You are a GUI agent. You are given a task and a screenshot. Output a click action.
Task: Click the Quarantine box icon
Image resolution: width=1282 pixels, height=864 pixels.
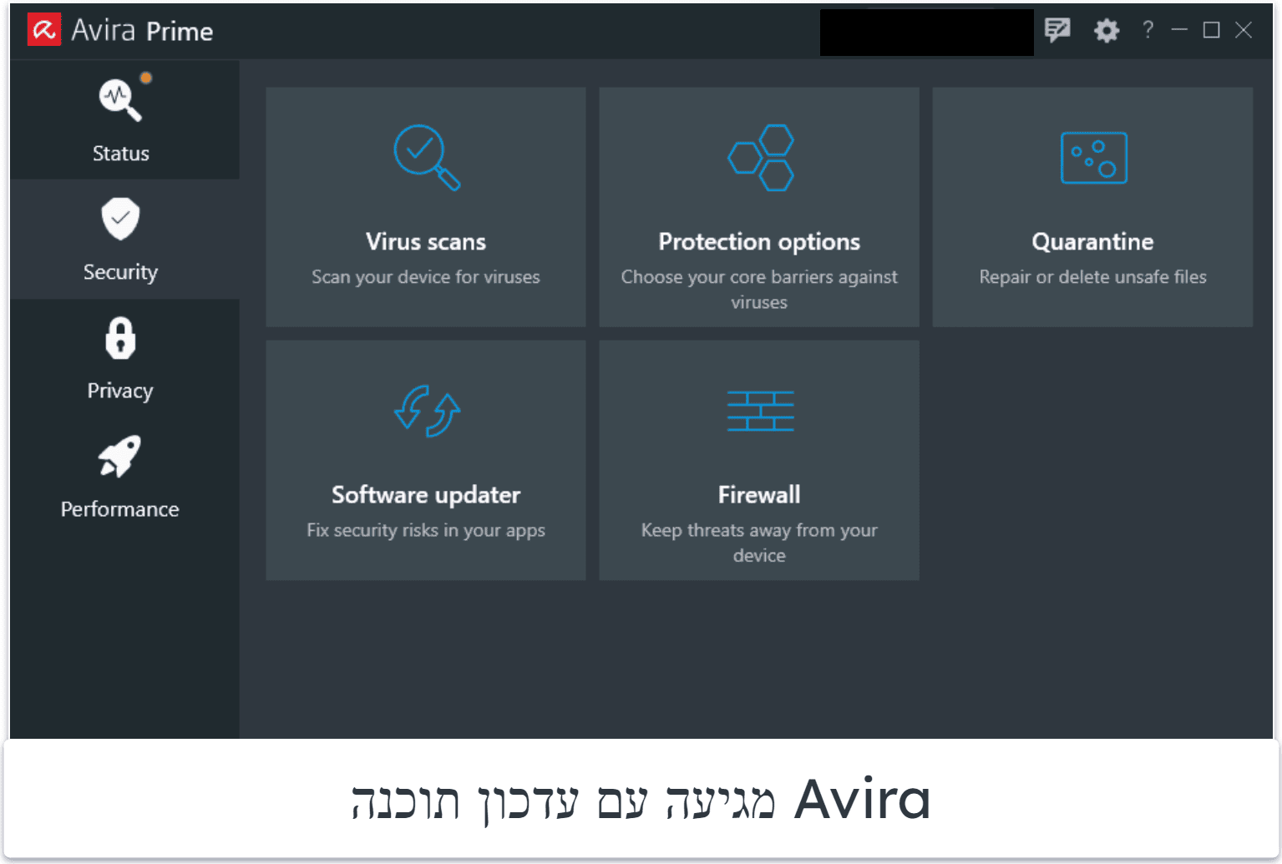coord(1093,158)
